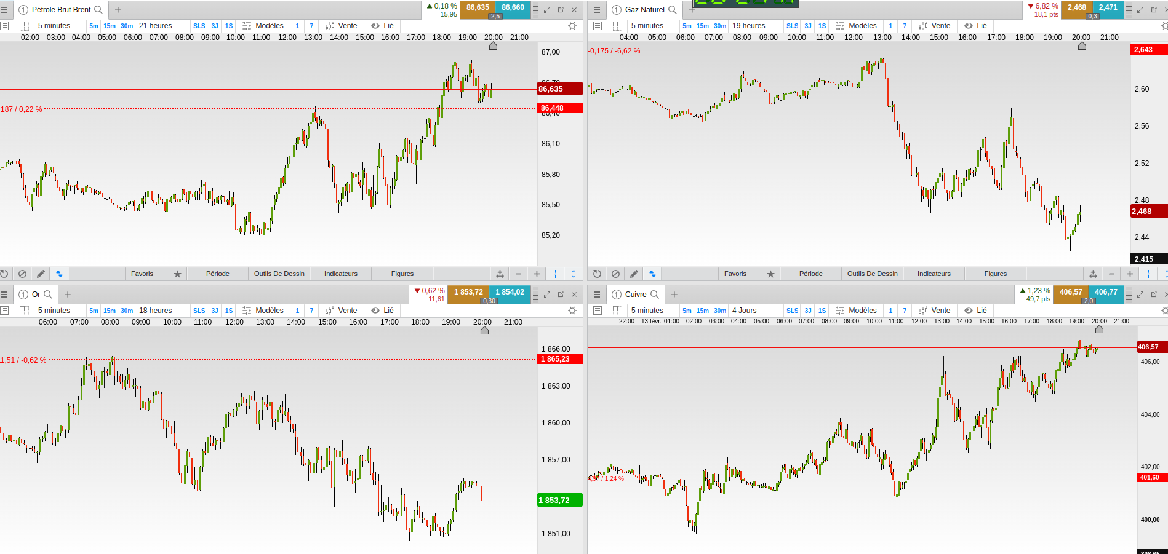This screenshot has width=1168, height=554.
Task: Open Période tab under the Gaz Naturel chart
Action: [811, 274]
